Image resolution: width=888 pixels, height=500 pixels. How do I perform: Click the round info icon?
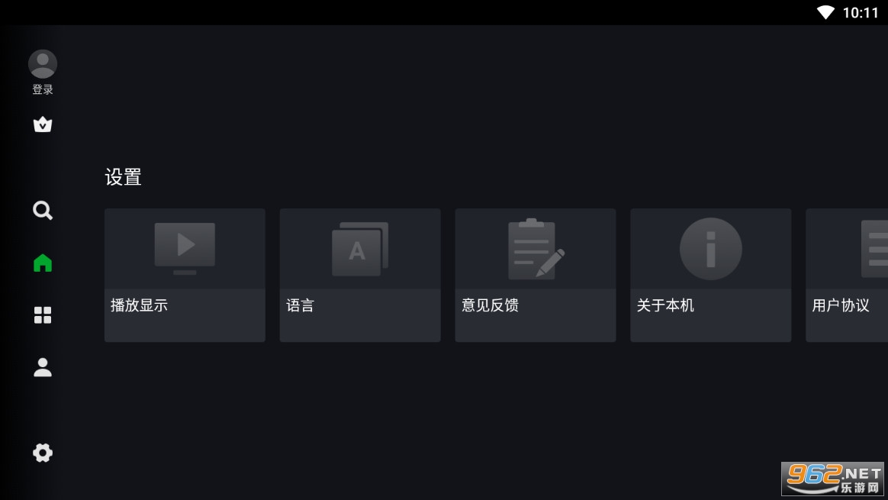click(x=711, y=249)
